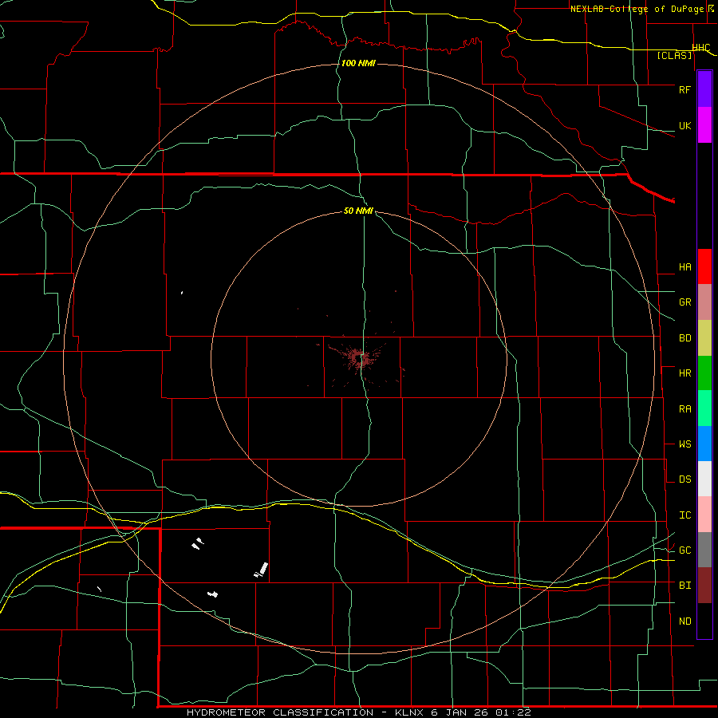
Task: Click the HA red legend swatch
Action: 704,266
